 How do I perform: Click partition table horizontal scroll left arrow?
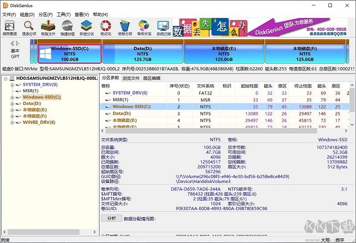pos(102,131)
